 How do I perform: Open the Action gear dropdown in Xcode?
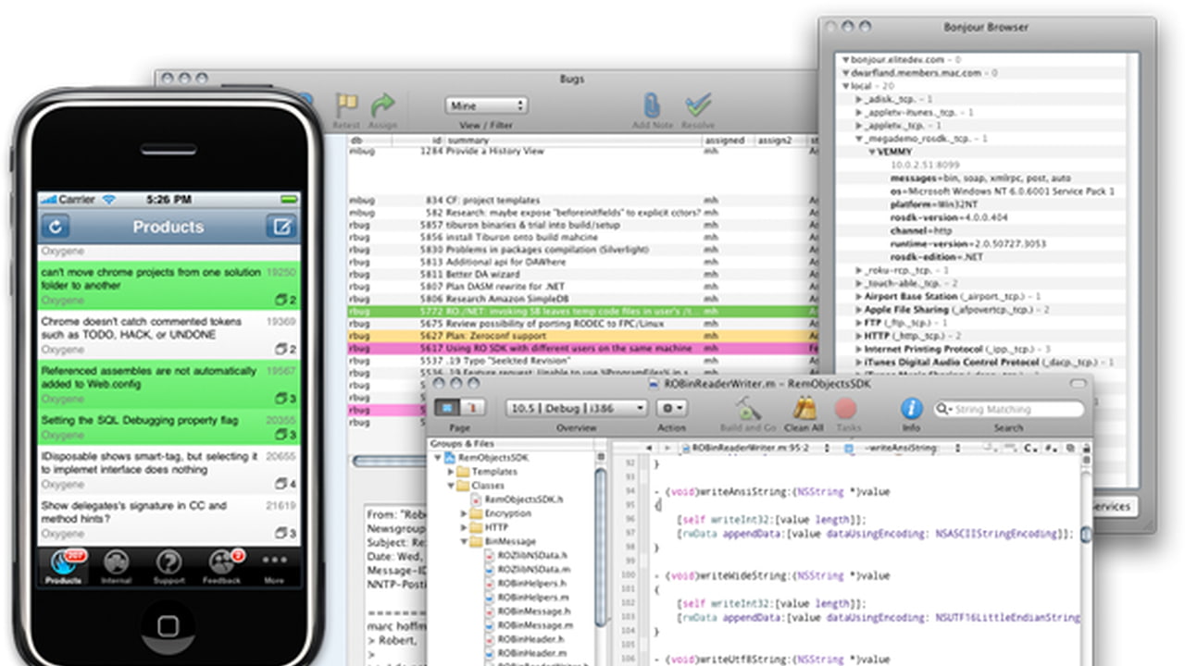(x=671, y=408)
